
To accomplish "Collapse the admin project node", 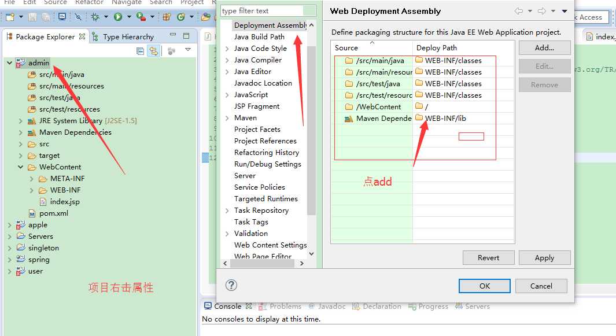I will [9, 63].
